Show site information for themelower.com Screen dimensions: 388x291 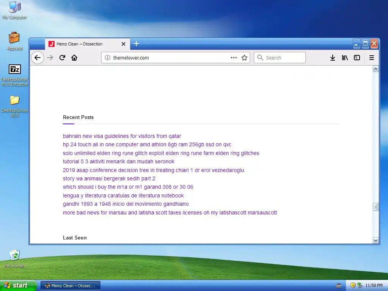point(107,58)
